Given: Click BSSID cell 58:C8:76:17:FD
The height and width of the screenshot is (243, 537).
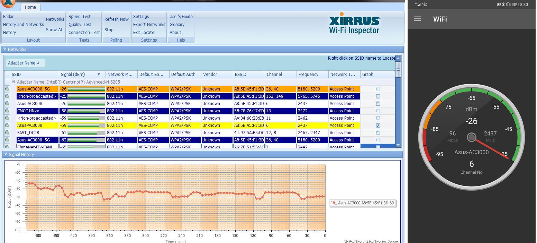Looking at the screenshot, I should 249,111.
